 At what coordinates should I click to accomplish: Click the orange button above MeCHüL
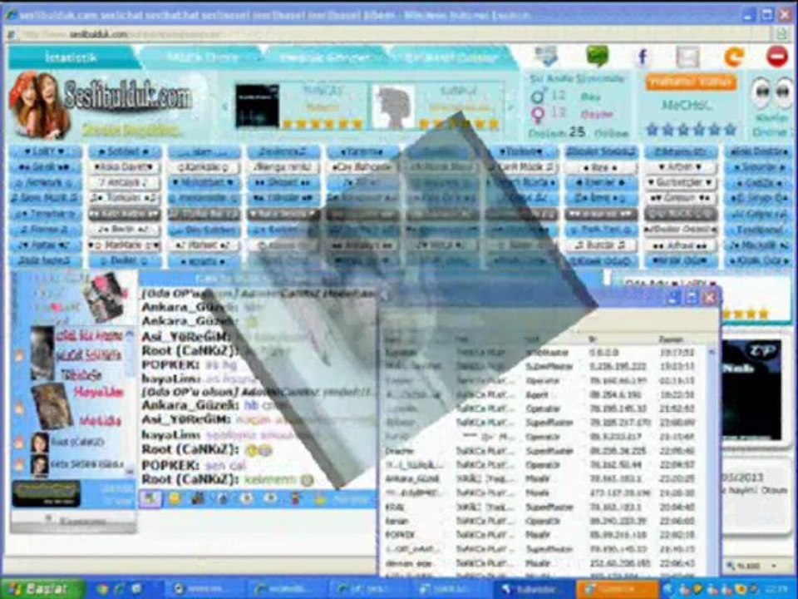(691, 82)
